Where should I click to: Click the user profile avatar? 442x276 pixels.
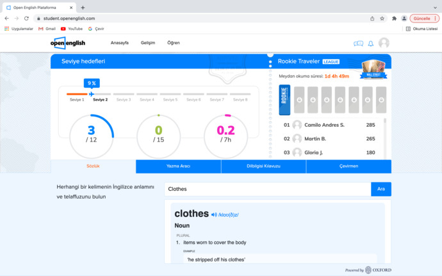pos(384,43)
